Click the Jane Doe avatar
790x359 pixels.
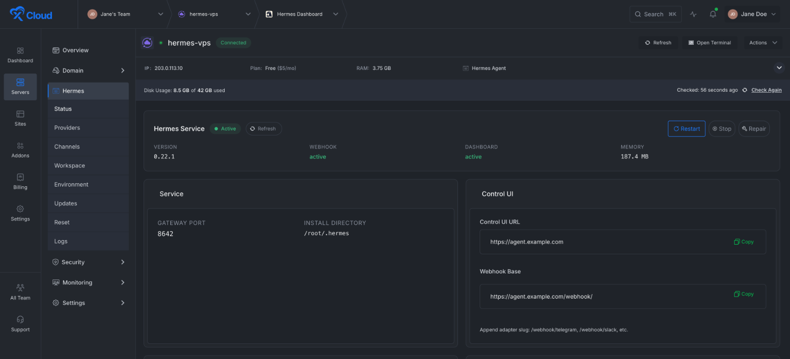(x=733, y=14)
